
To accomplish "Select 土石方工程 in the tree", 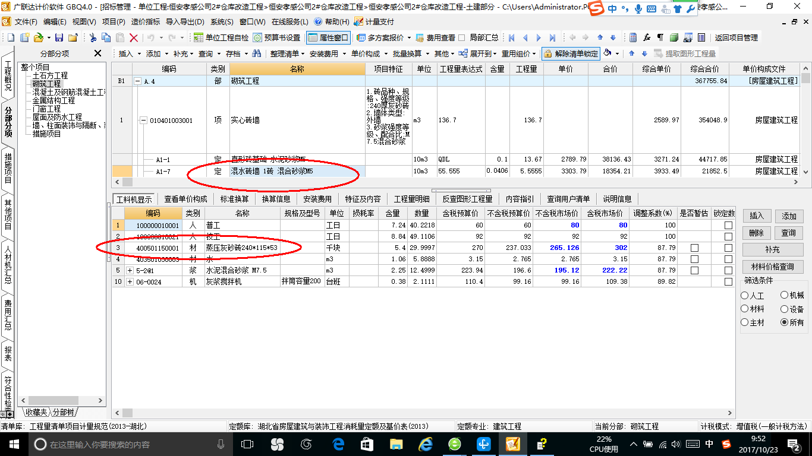I will pos(50,76).
